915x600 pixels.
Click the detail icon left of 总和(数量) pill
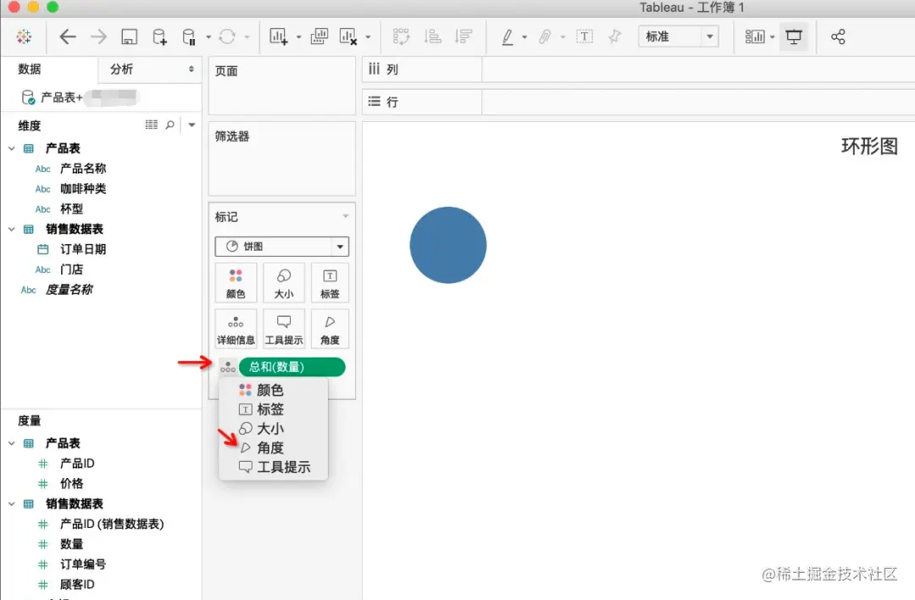click(x=228, y=367)
